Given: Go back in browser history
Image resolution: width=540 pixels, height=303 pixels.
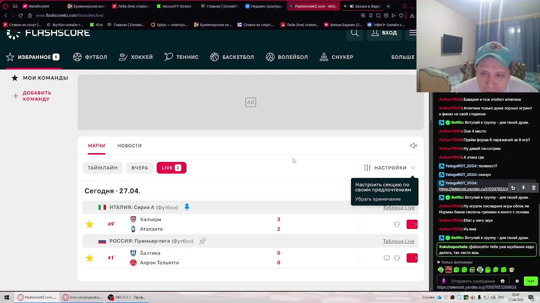Looking at the screenshot, I should pos(5,16).
